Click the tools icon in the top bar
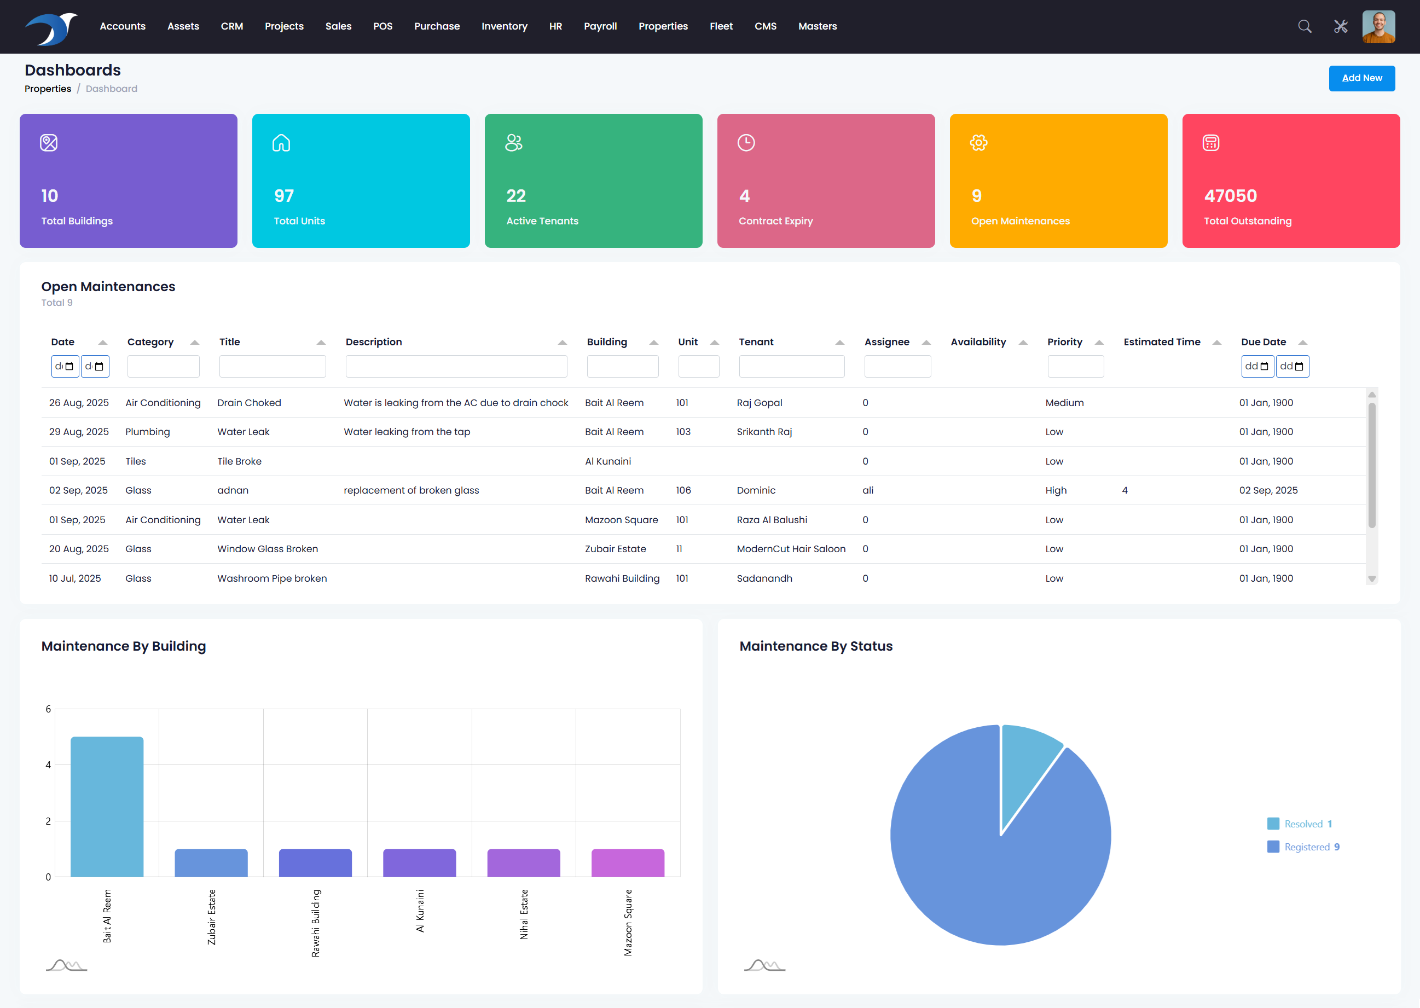 [x=1341, y=27]
